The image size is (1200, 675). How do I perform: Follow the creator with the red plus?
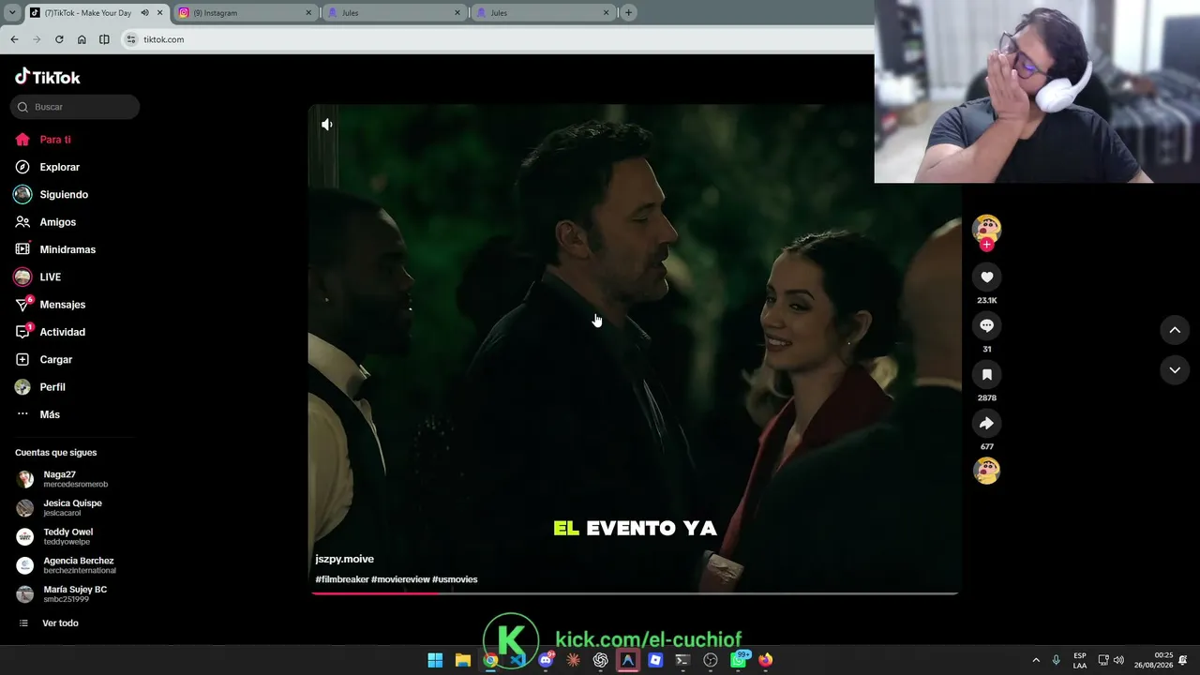(986, 245)
